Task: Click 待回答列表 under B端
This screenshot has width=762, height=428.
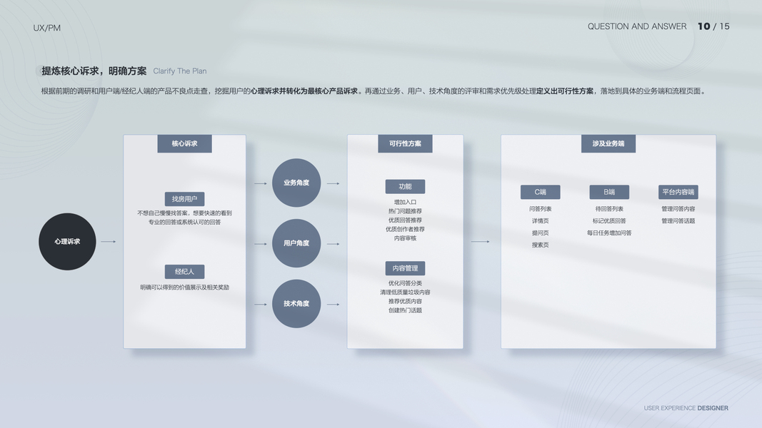Action: pos(609,209)
